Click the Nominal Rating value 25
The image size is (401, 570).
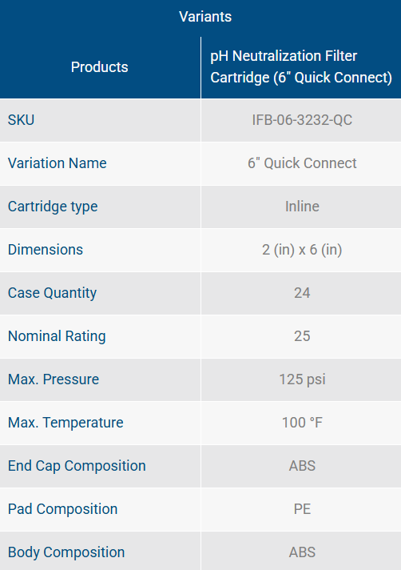pos(302,336)
